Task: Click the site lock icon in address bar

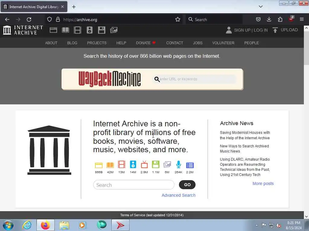Action: [58, 20]
